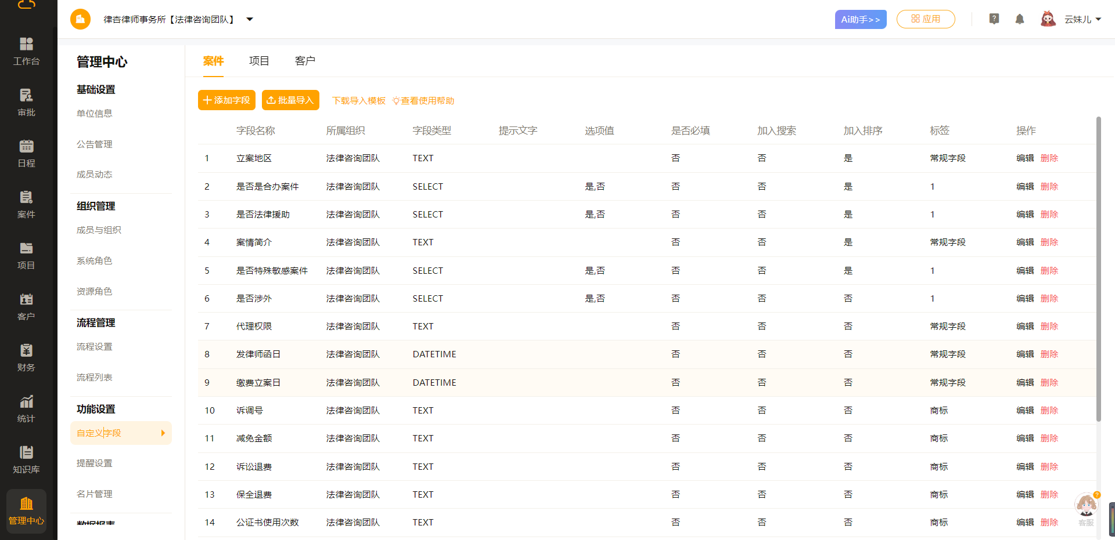Open the 客服 customer service avatar

coord(1086,506)
